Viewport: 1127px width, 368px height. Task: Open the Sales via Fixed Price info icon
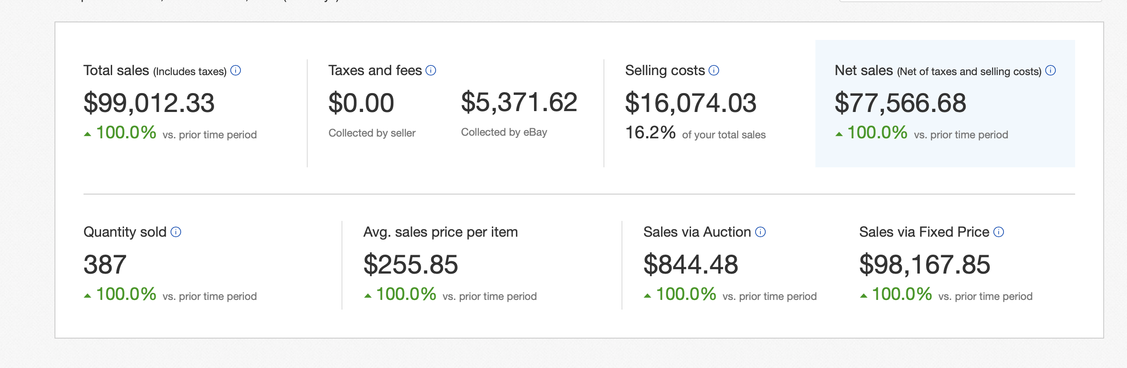[999, 232]
